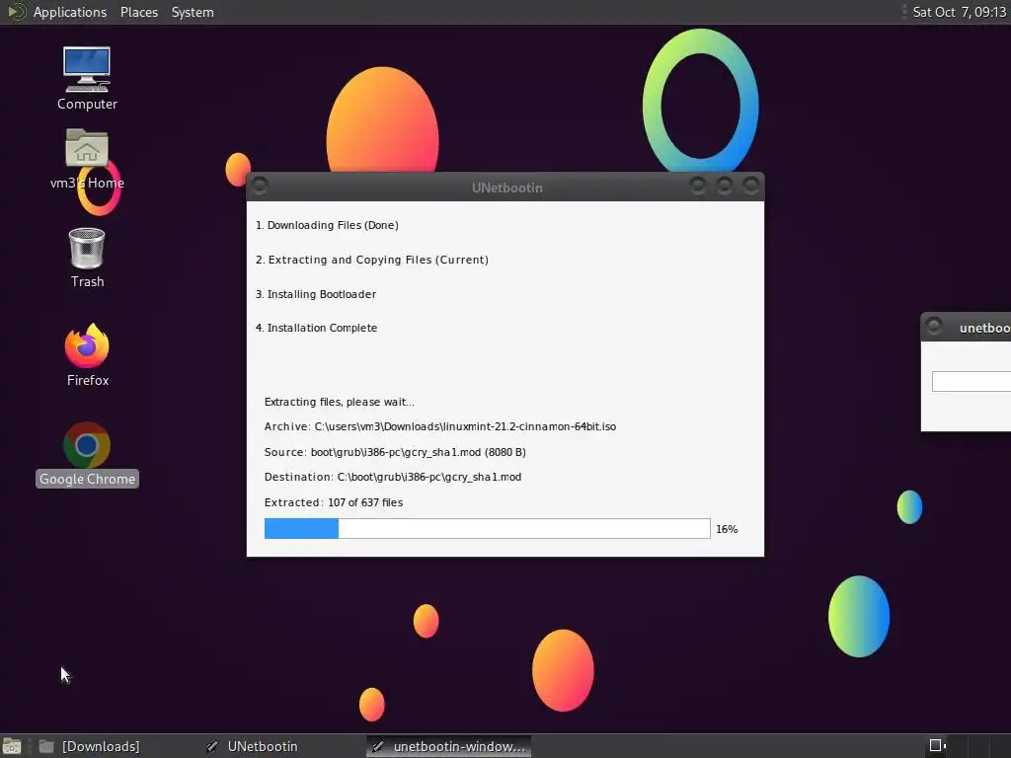Viewport: 1011px width, 758px height.
Task: Click the unetboo window title bar text
Action: (x=984, y=328)
